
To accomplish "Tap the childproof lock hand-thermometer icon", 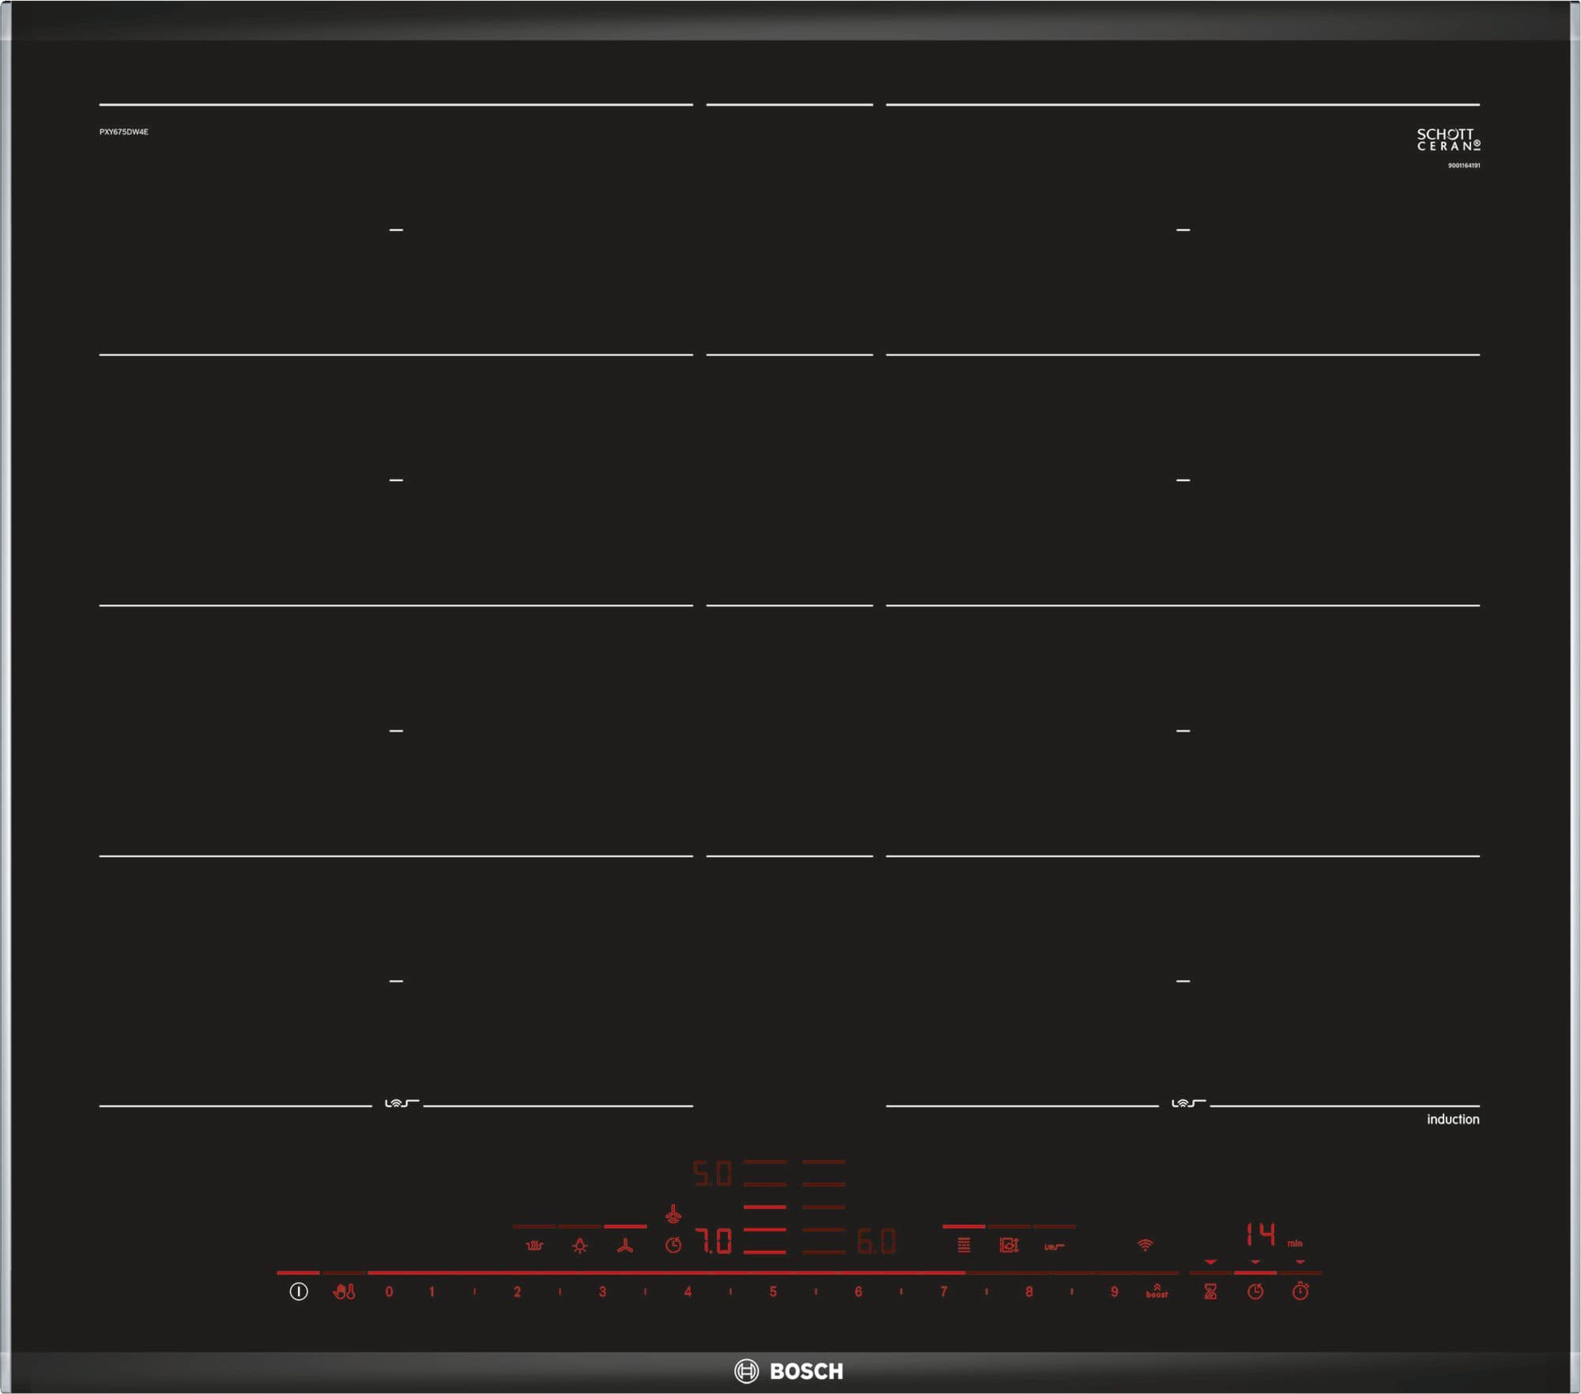I will [344, 1292].
